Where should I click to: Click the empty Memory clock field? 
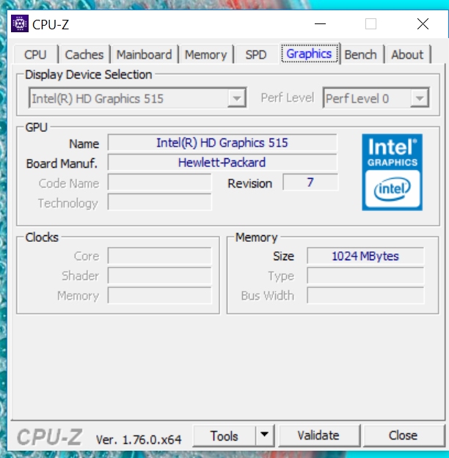click(159, 295)
